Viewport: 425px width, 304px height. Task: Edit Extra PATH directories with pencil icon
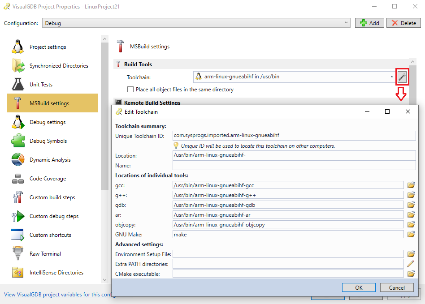tap(411, 264)
